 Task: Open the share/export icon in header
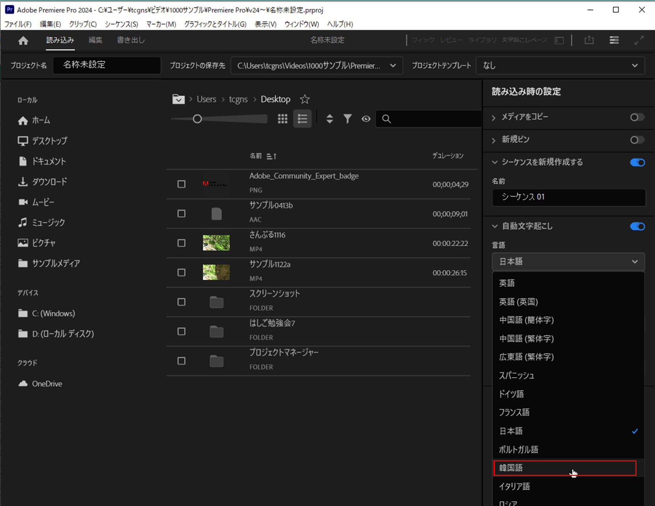[x=589, y=40]
